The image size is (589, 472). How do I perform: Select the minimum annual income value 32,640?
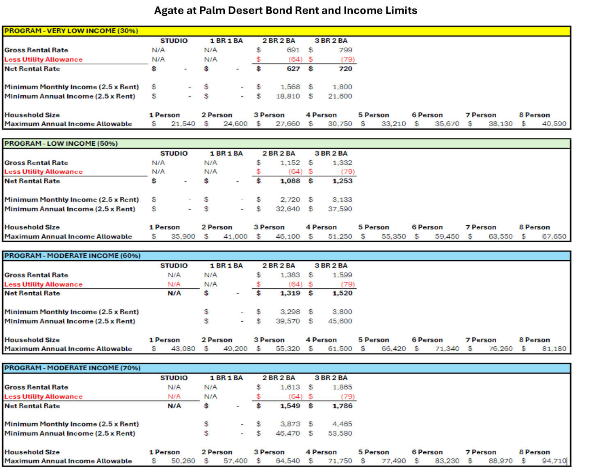(x=288, y=209)
